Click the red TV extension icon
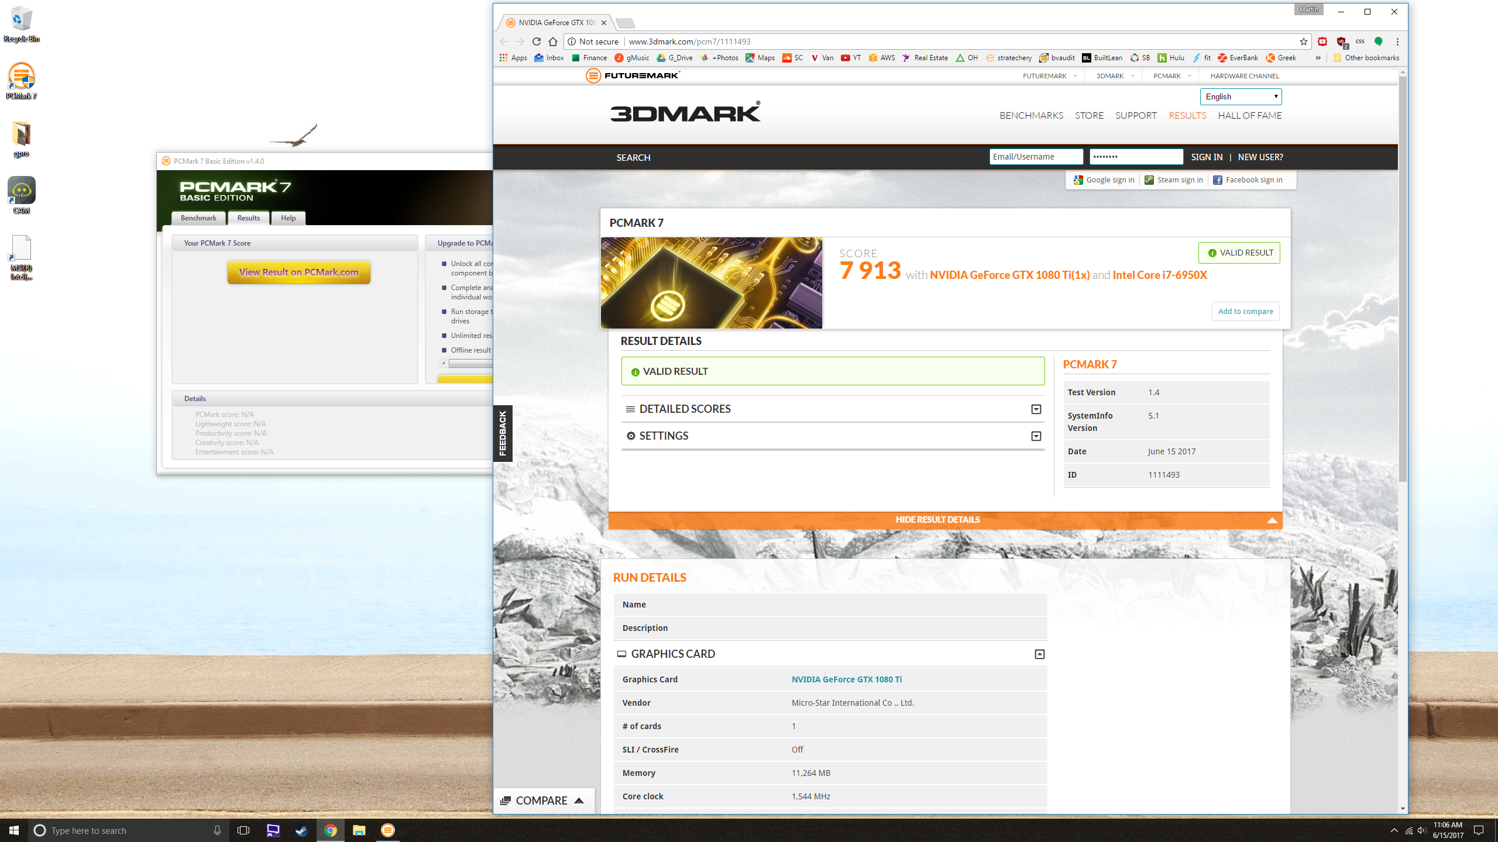This screenshot has width=1498, height=842. tap(1322, 42)
